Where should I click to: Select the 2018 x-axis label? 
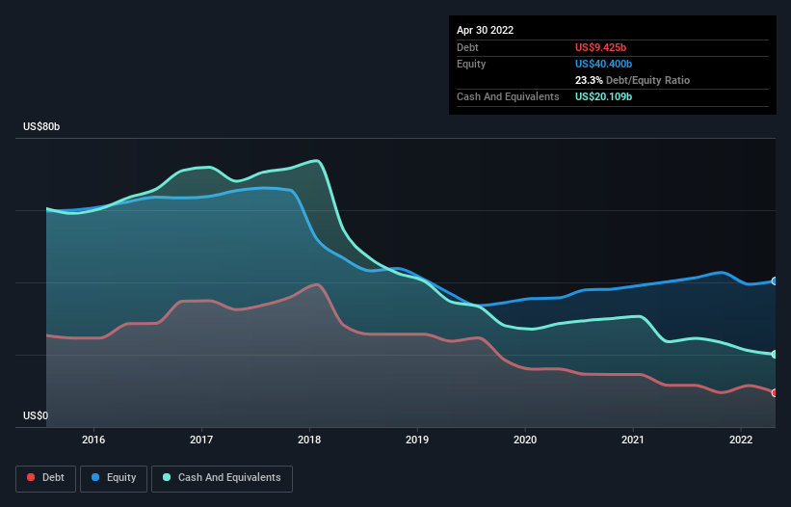[x=309, y=440]
